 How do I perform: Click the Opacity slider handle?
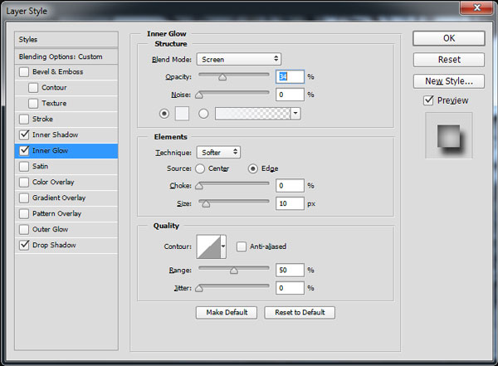[x=222, y=77]
